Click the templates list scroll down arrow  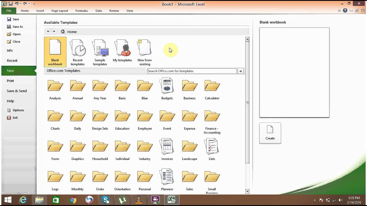point(247,191)
